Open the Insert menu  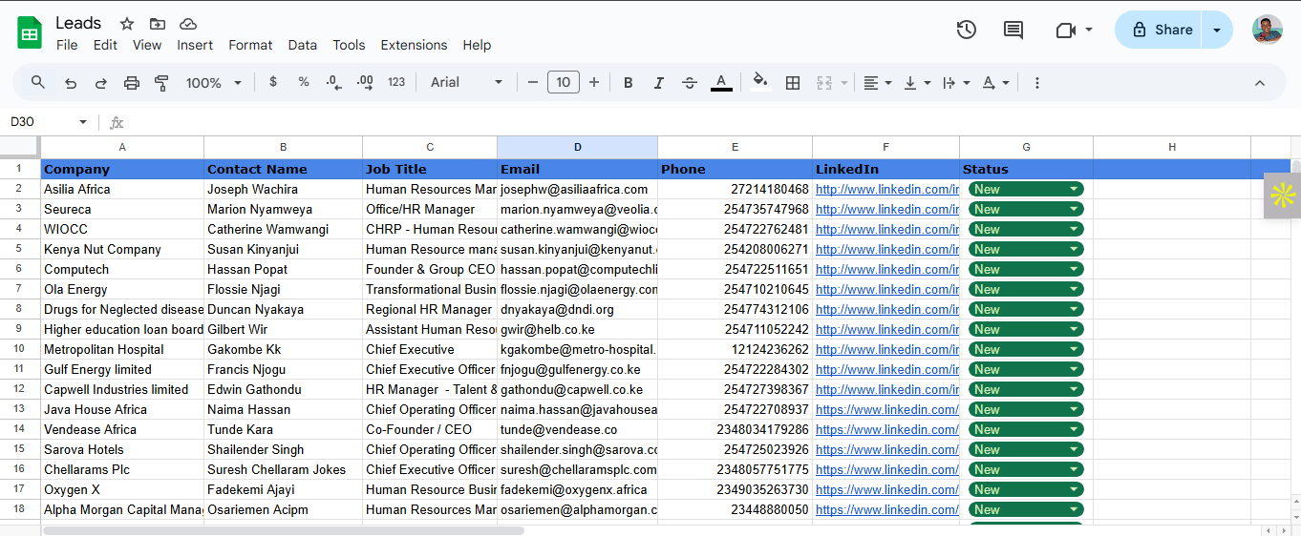click(195, 45)
